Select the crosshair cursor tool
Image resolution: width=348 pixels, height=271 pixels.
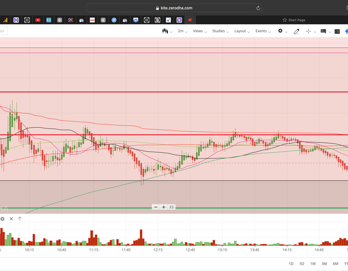(x=308, y=31)
